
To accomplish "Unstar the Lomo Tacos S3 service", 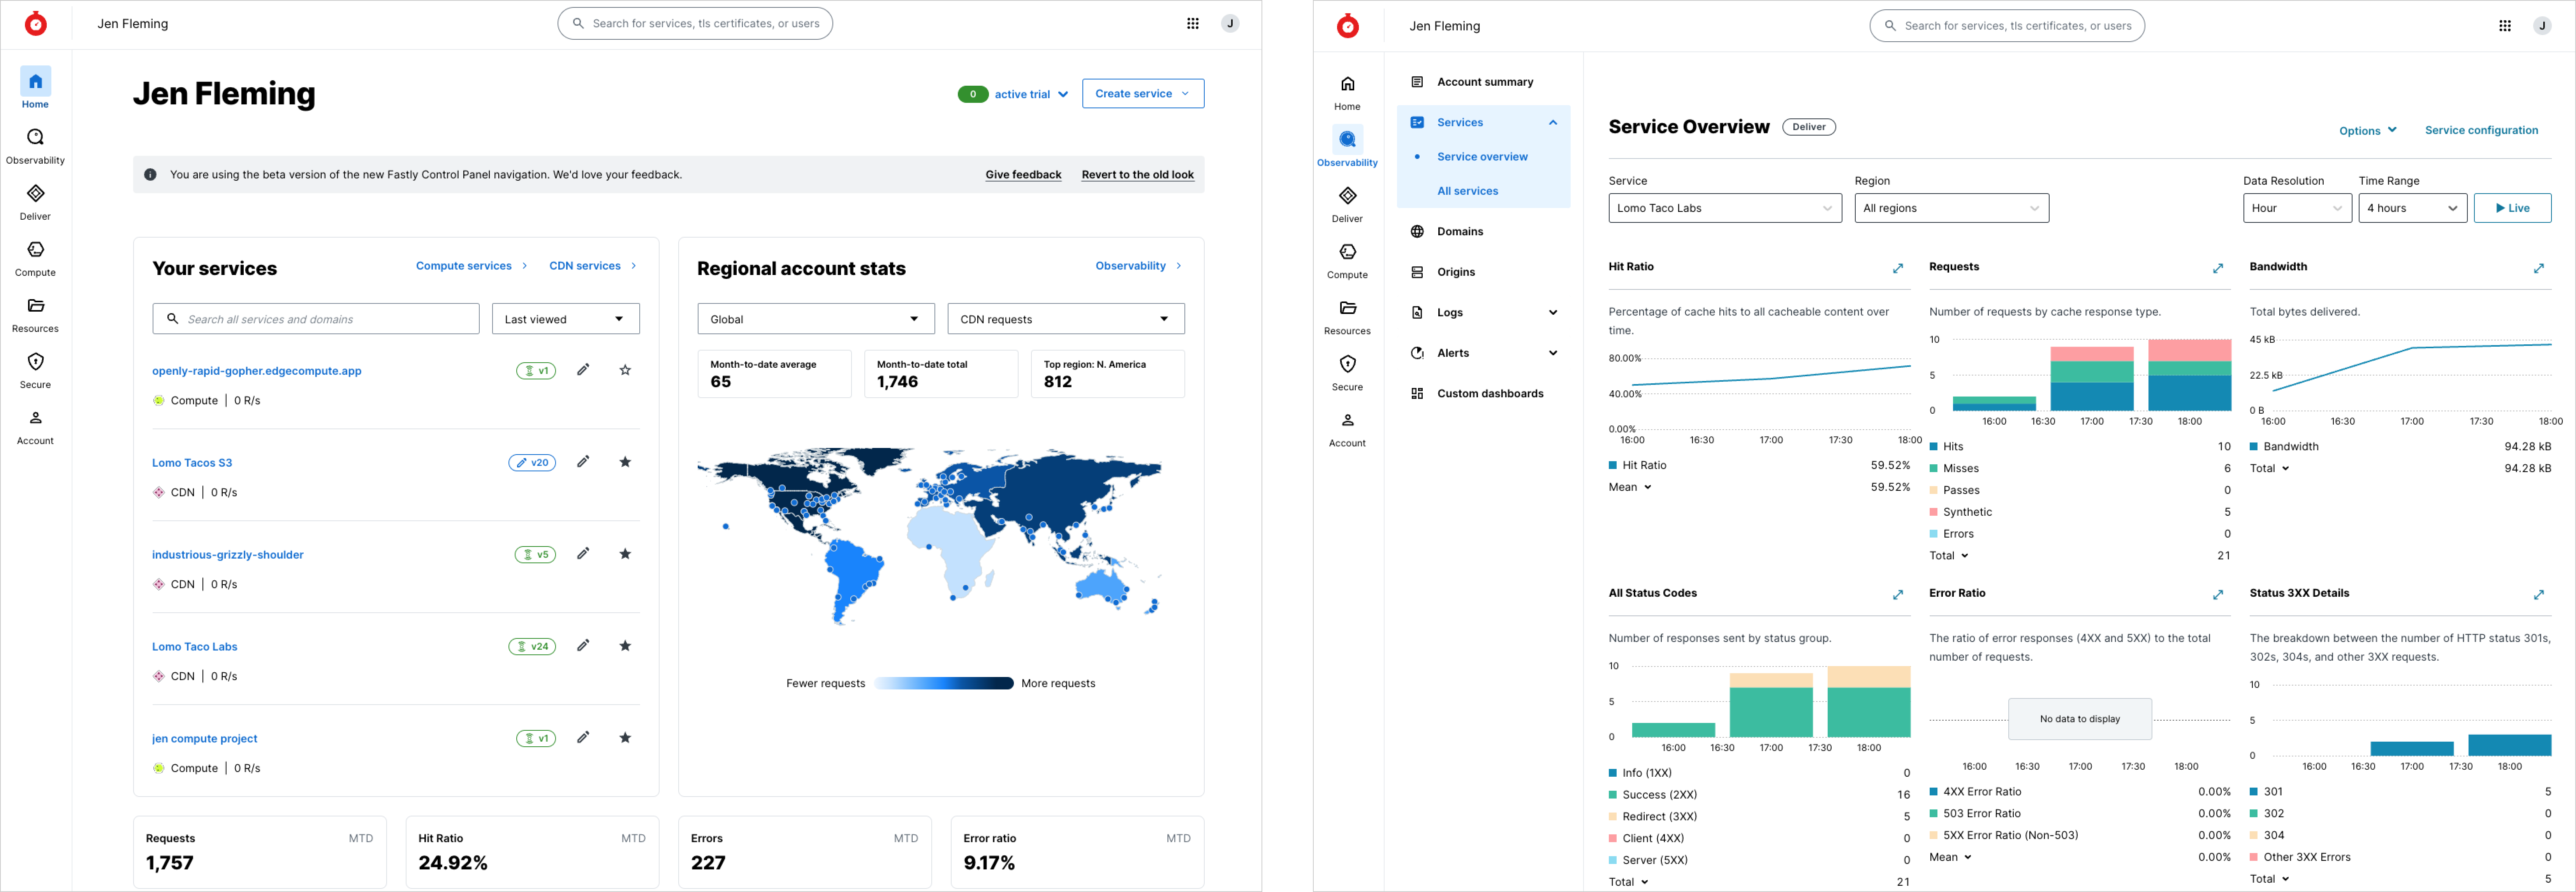I will pos(625,462).
